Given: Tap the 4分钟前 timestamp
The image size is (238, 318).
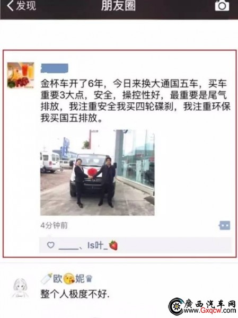Looking at the screenshot, I should click(54, 225).
